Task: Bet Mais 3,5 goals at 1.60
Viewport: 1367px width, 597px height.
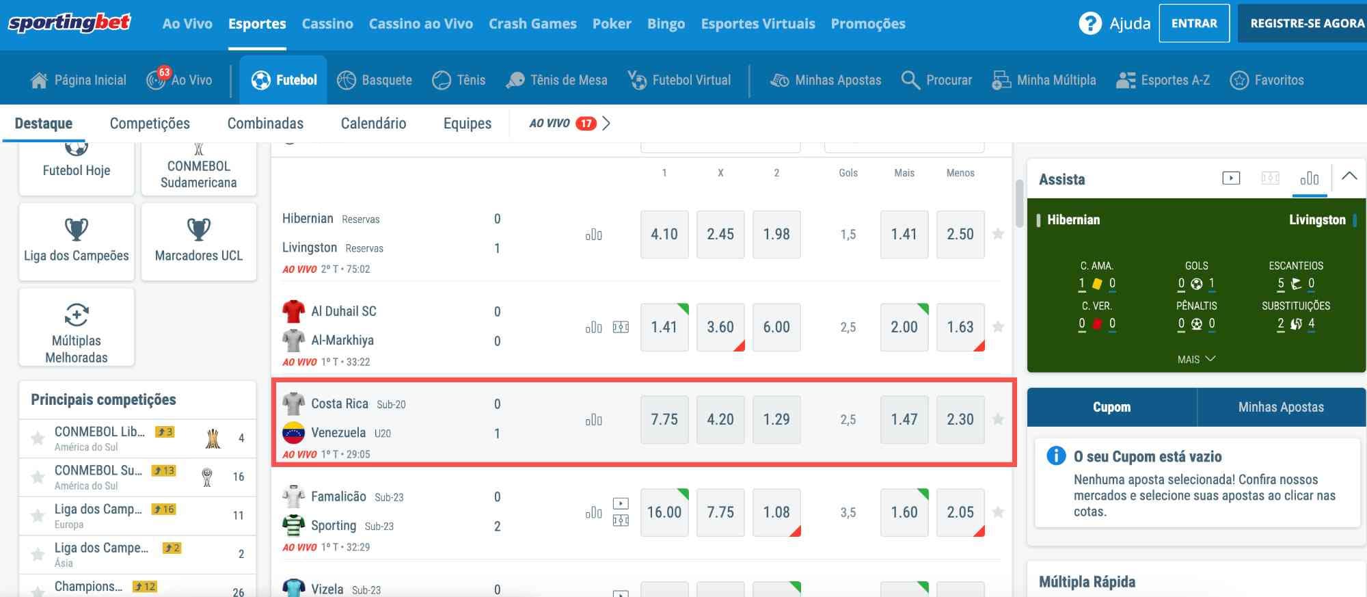Action: (x=904, y=512)
